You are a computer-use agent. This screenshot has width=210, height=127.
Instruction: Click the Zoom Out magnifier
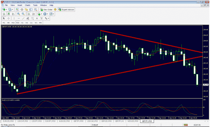coord(23,14)
